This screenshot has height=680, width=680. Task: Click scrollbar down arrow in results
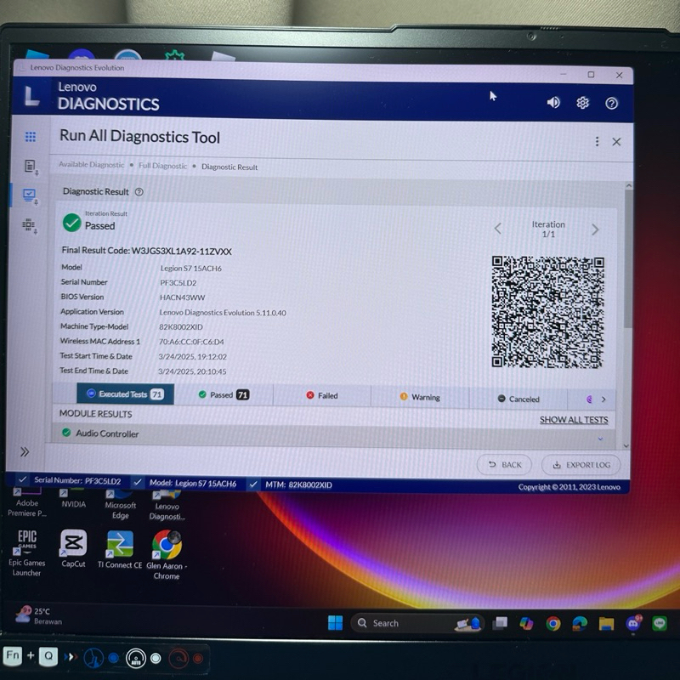(626, 445)
